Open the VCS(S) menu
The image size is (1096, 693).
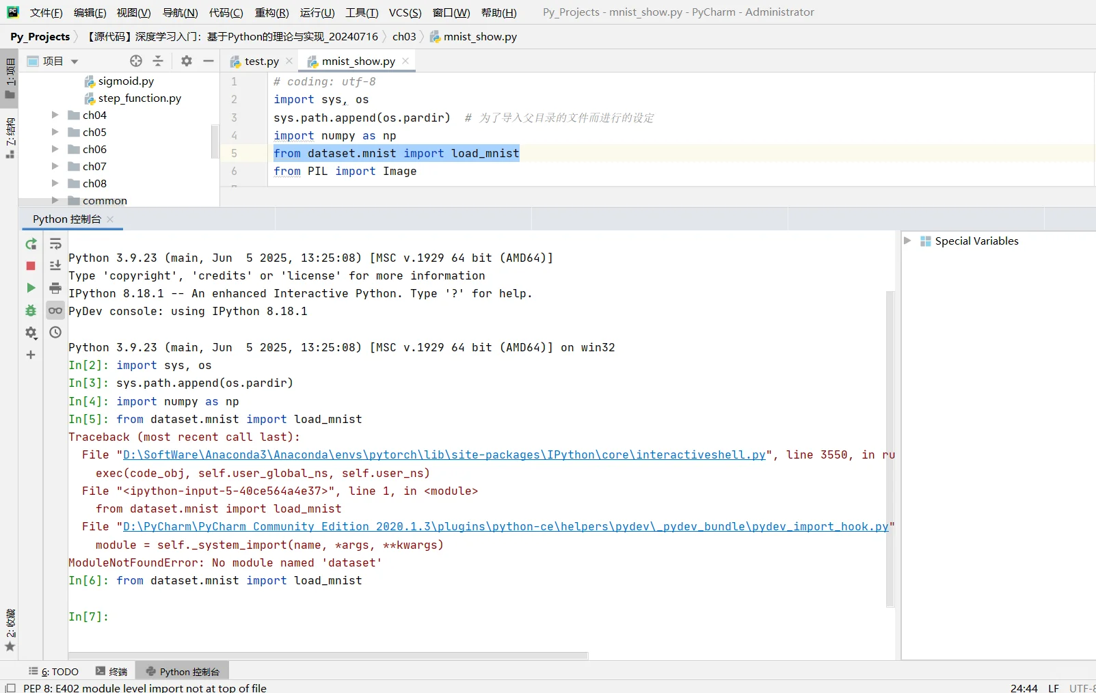point(405,12)
